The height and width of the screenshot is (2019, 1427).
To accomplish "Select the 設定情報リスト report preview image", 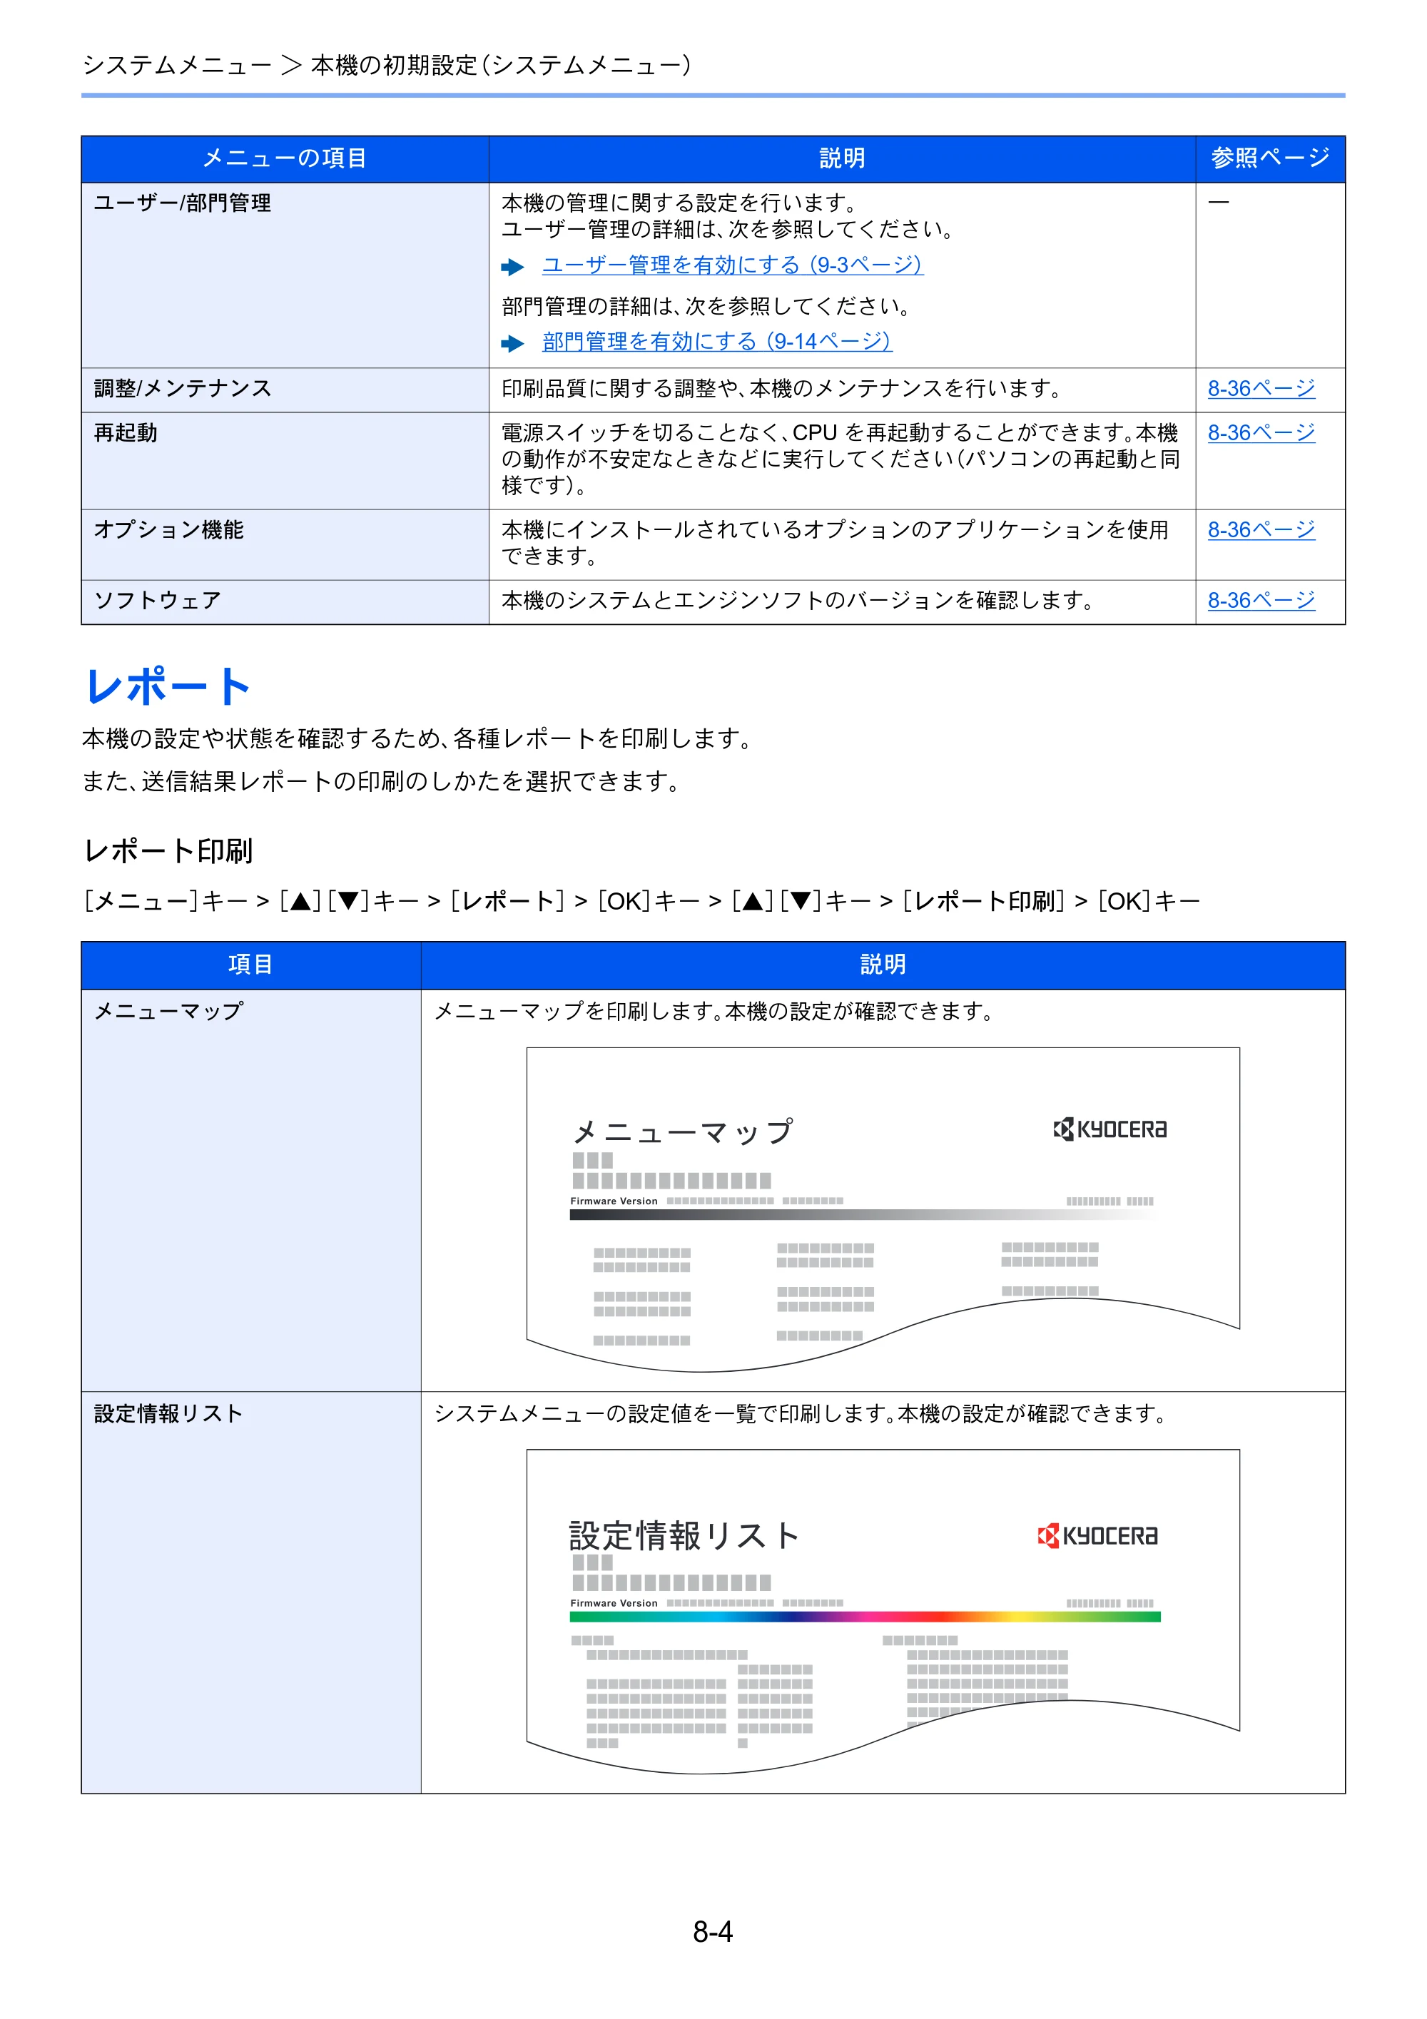I will coord(882,1611).
